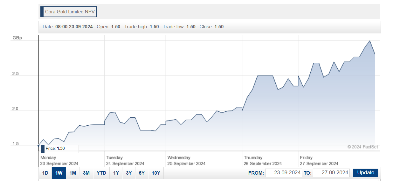Click the Cora Gold Limited NPV legend label
This screenshot has width=393, height=181.
(70, 12)
